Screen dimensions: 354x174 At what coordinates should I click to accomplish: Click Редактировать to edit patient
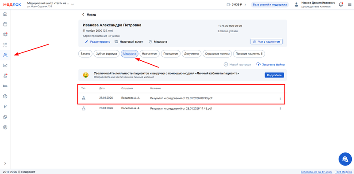(100, 41)
